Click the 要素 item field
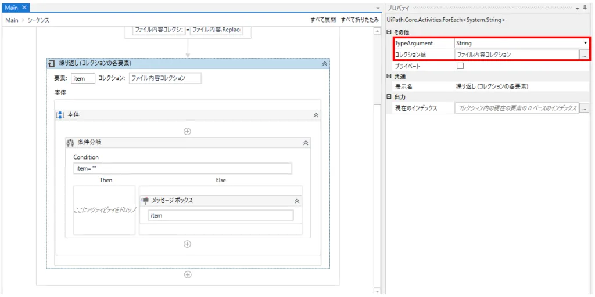 click(x=83, y=78)
